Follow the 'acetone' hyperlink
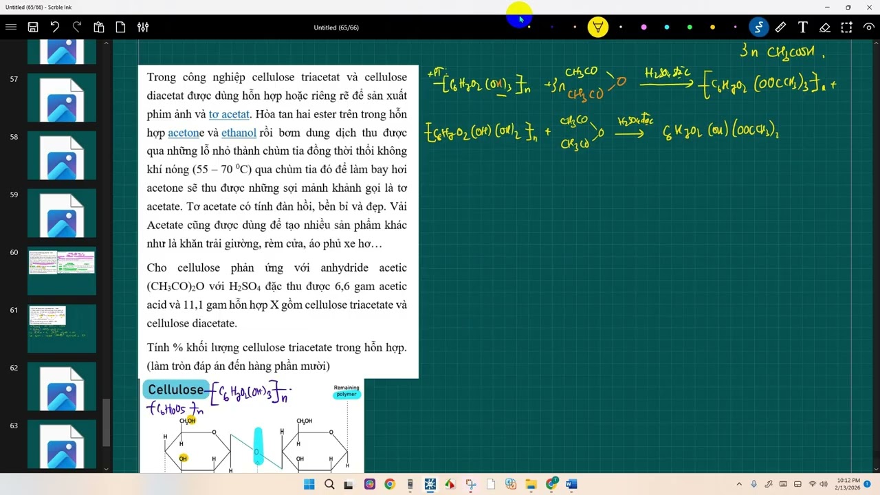The image size is (880, 495). pyautogui.click(x=183, y=133)
